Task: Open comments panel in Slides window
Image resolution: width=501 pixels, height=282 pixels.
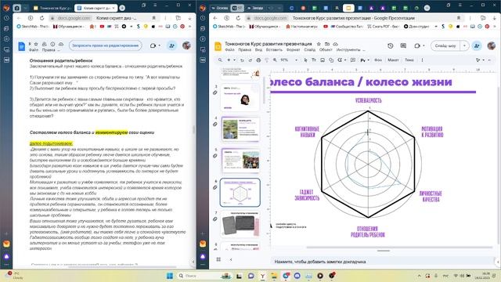Action: (403, 45)
